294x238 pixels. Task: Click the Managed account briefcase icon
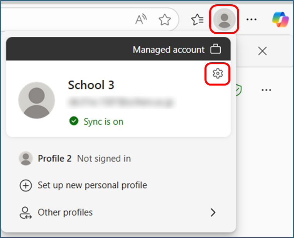point(215,49)
